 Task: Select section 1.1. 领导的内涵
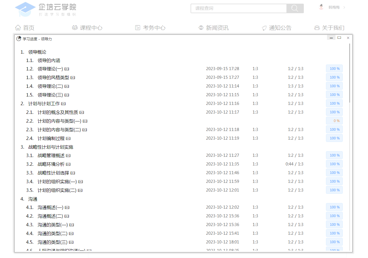[43, 61]
